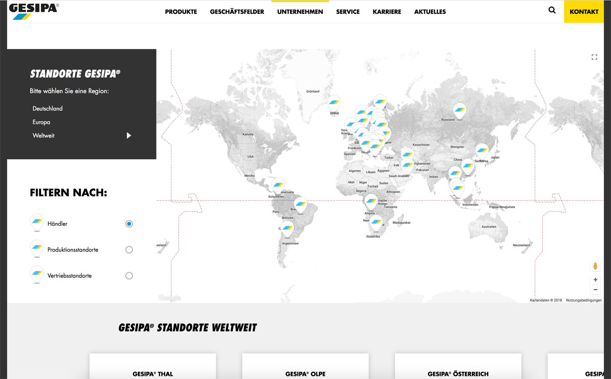This screenshot has width=611, height=379.
Task: Click the Kartendaten © 2018 text
Action: pyautogui.click(x=546, y=300)
